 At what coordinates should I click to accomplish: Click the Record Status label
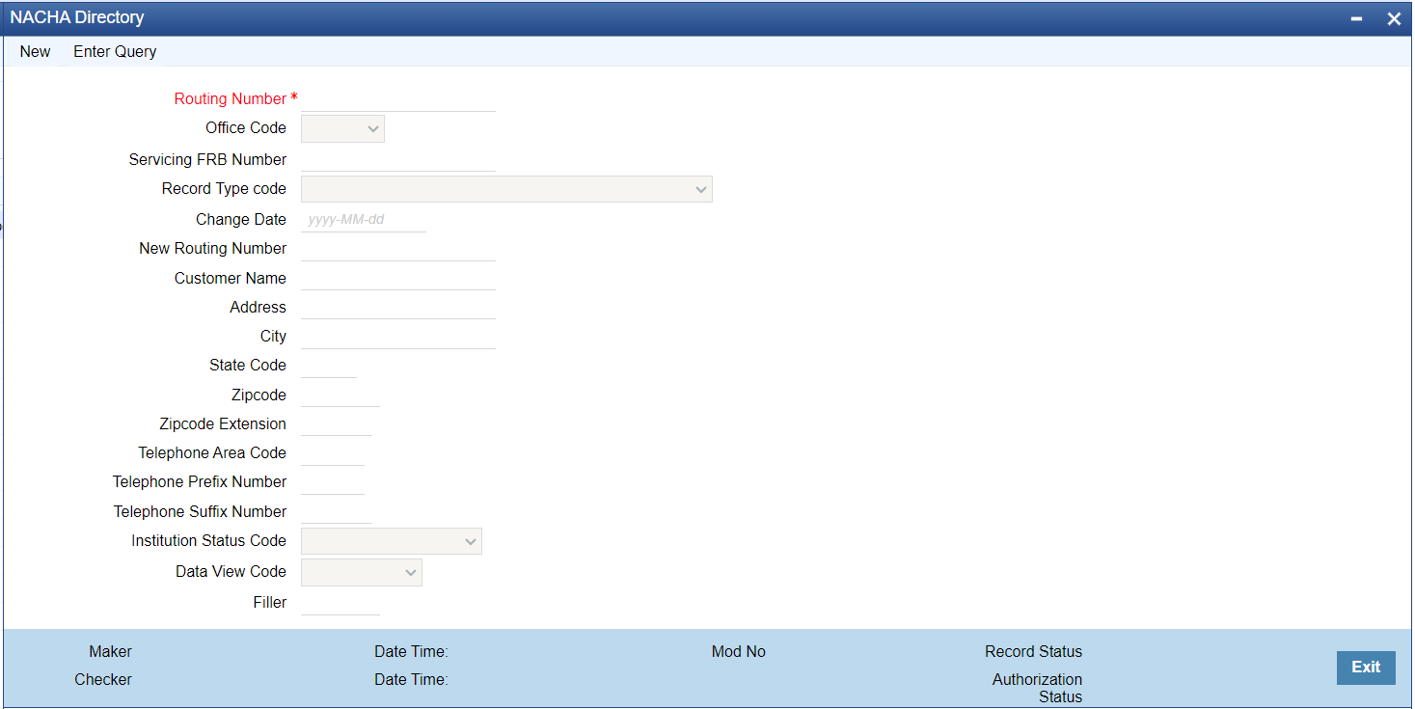pyautogui.click(x=1033, y=651)
